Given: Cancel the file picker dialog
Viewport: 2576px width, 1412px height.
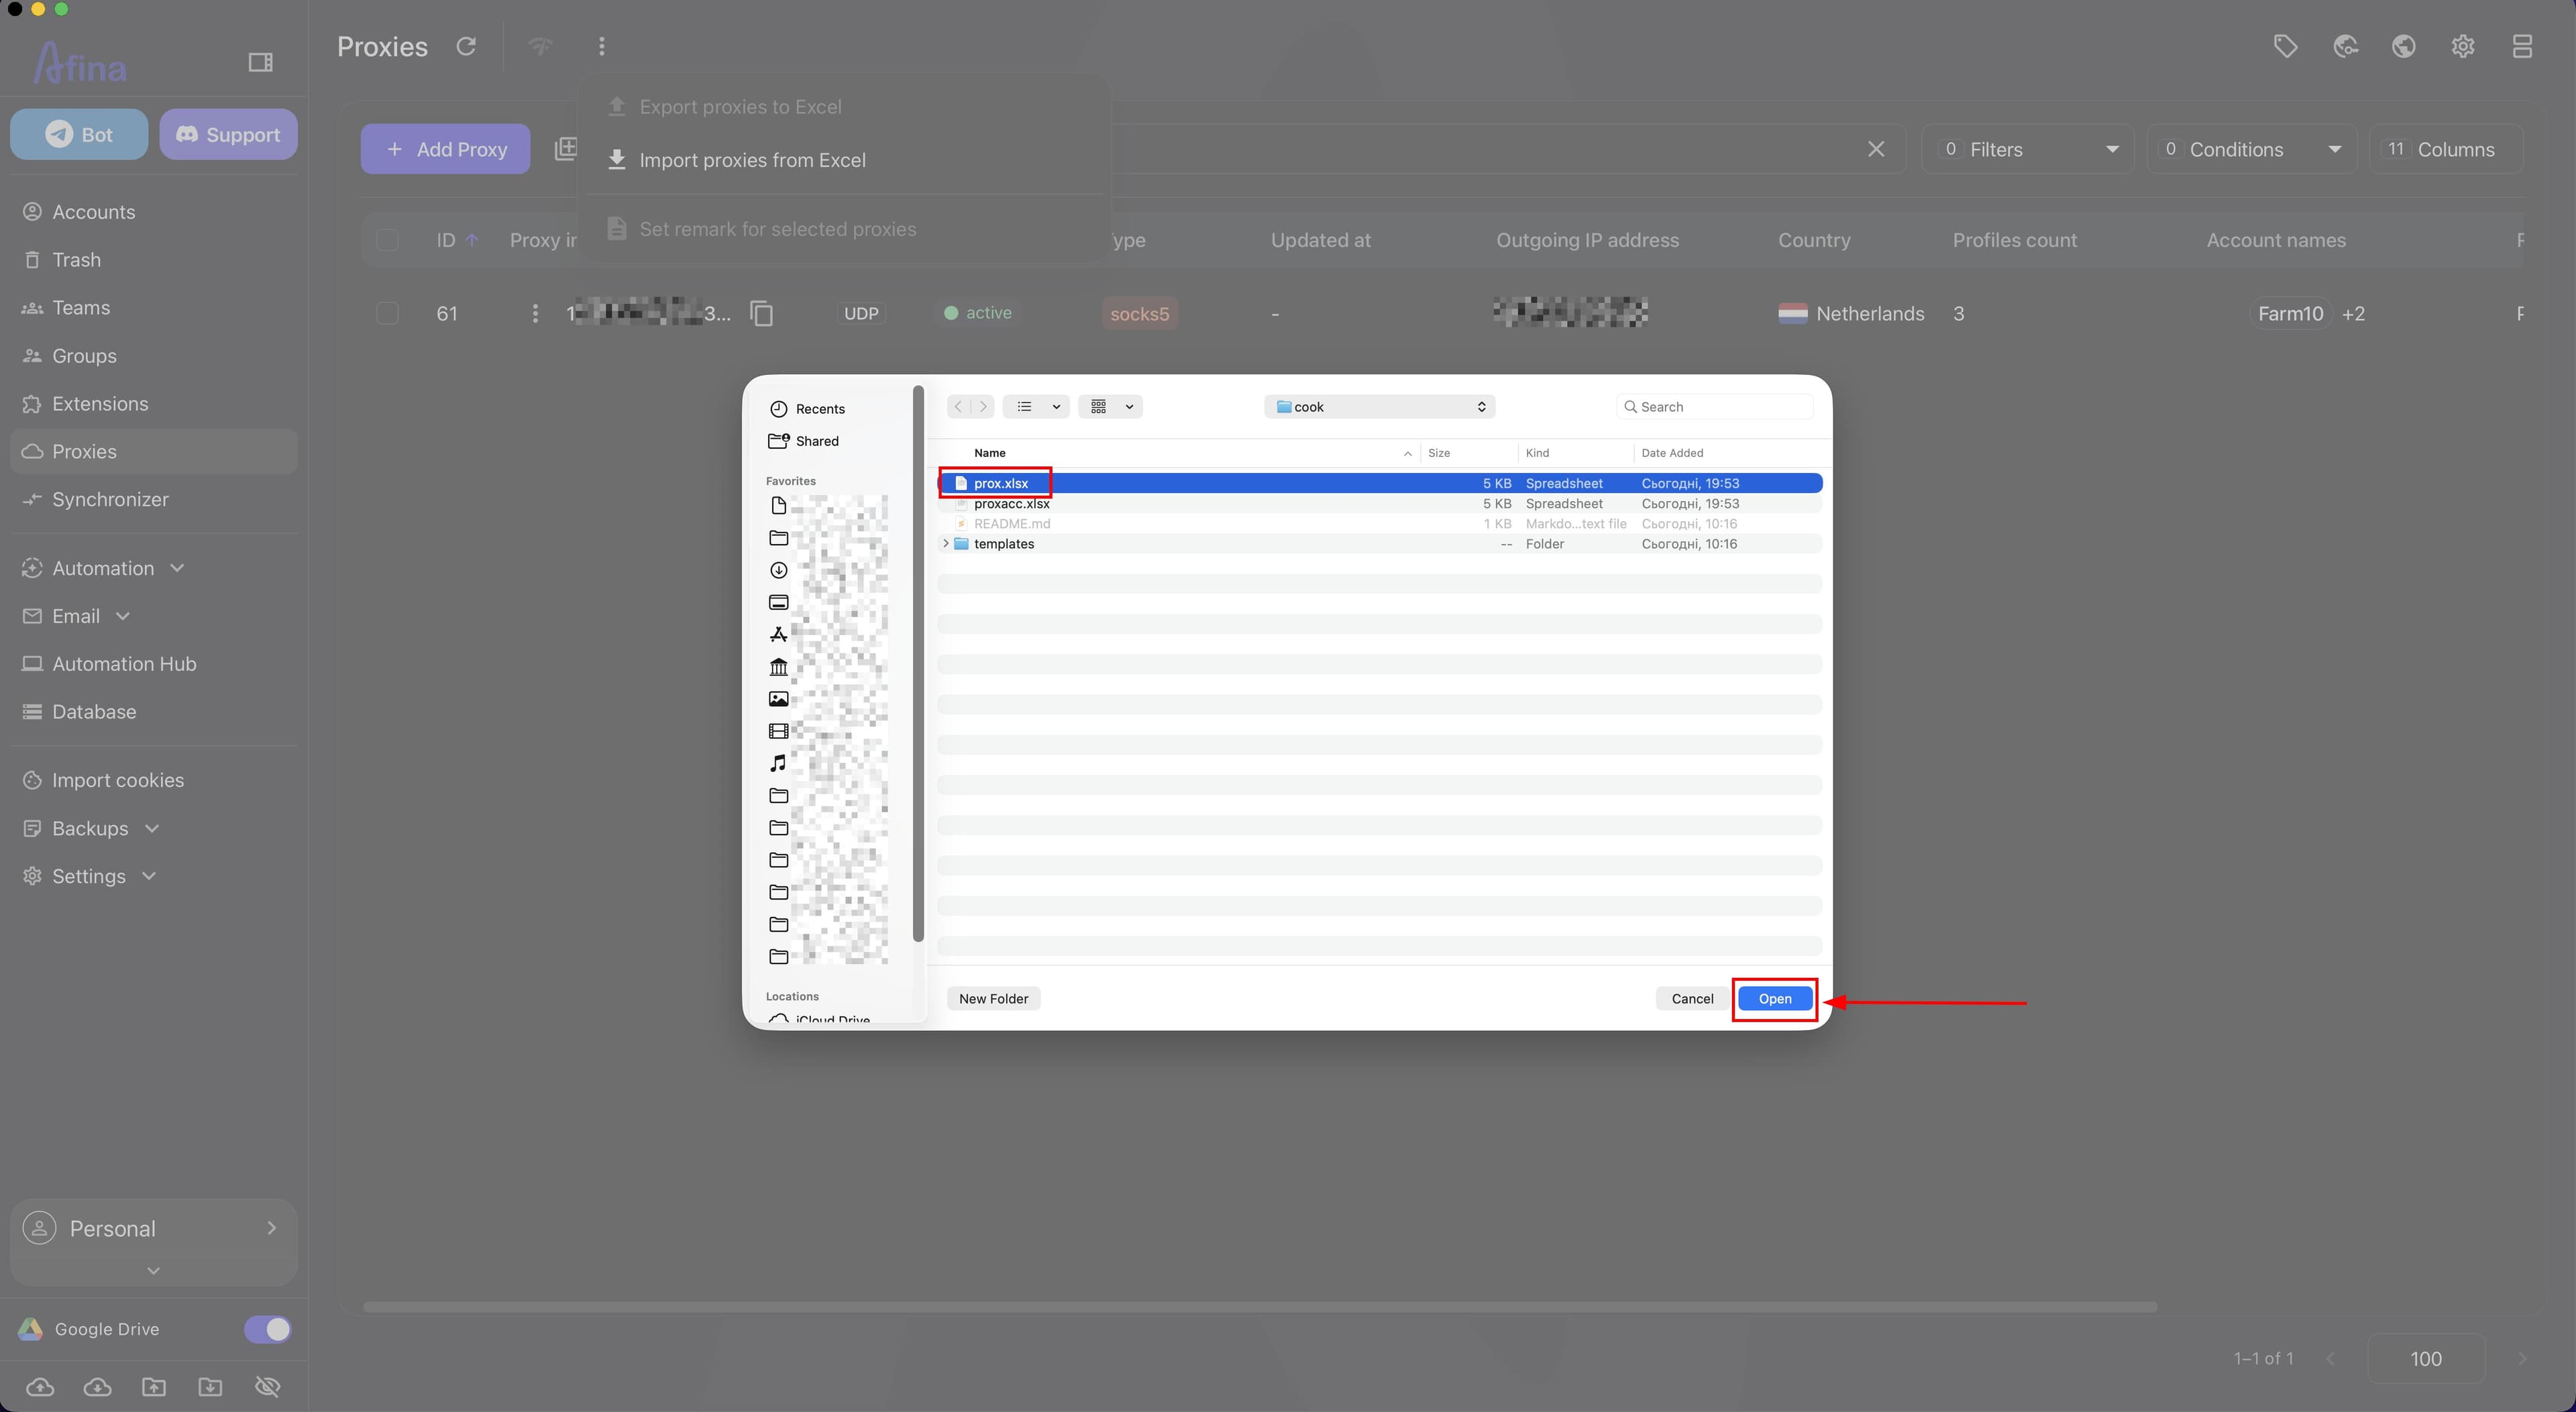Looking at the screenshot, I should pos(1692,998).
